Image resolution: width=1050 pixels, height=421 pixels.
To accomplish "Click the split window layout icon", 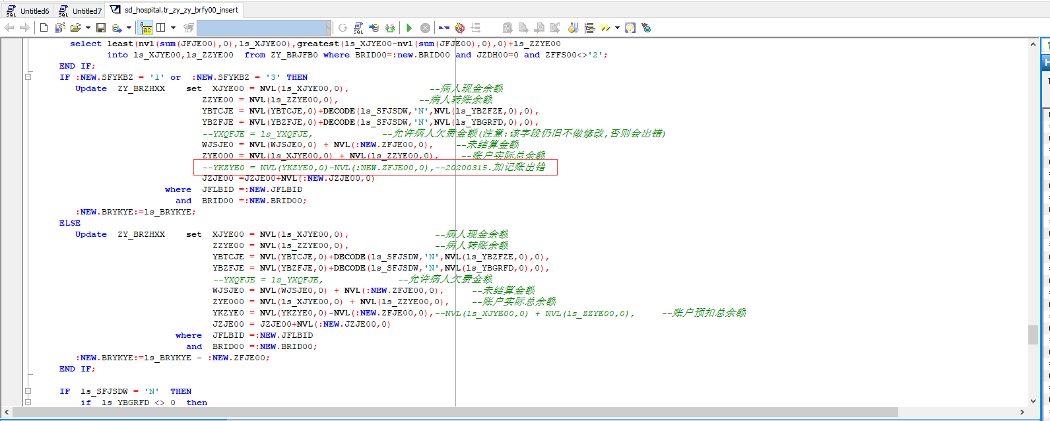I will pos(160,28).
